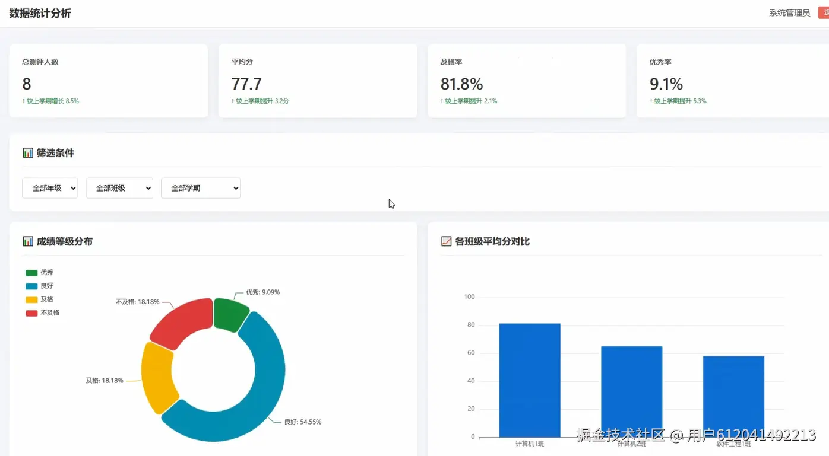Click the 较上学期增长 8.5% trend text
829x456 pixels.
tap(50, 101)
